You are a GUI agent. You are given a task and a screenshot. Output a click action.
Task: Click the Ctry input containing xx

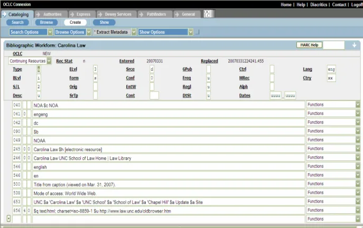[331, 78]
